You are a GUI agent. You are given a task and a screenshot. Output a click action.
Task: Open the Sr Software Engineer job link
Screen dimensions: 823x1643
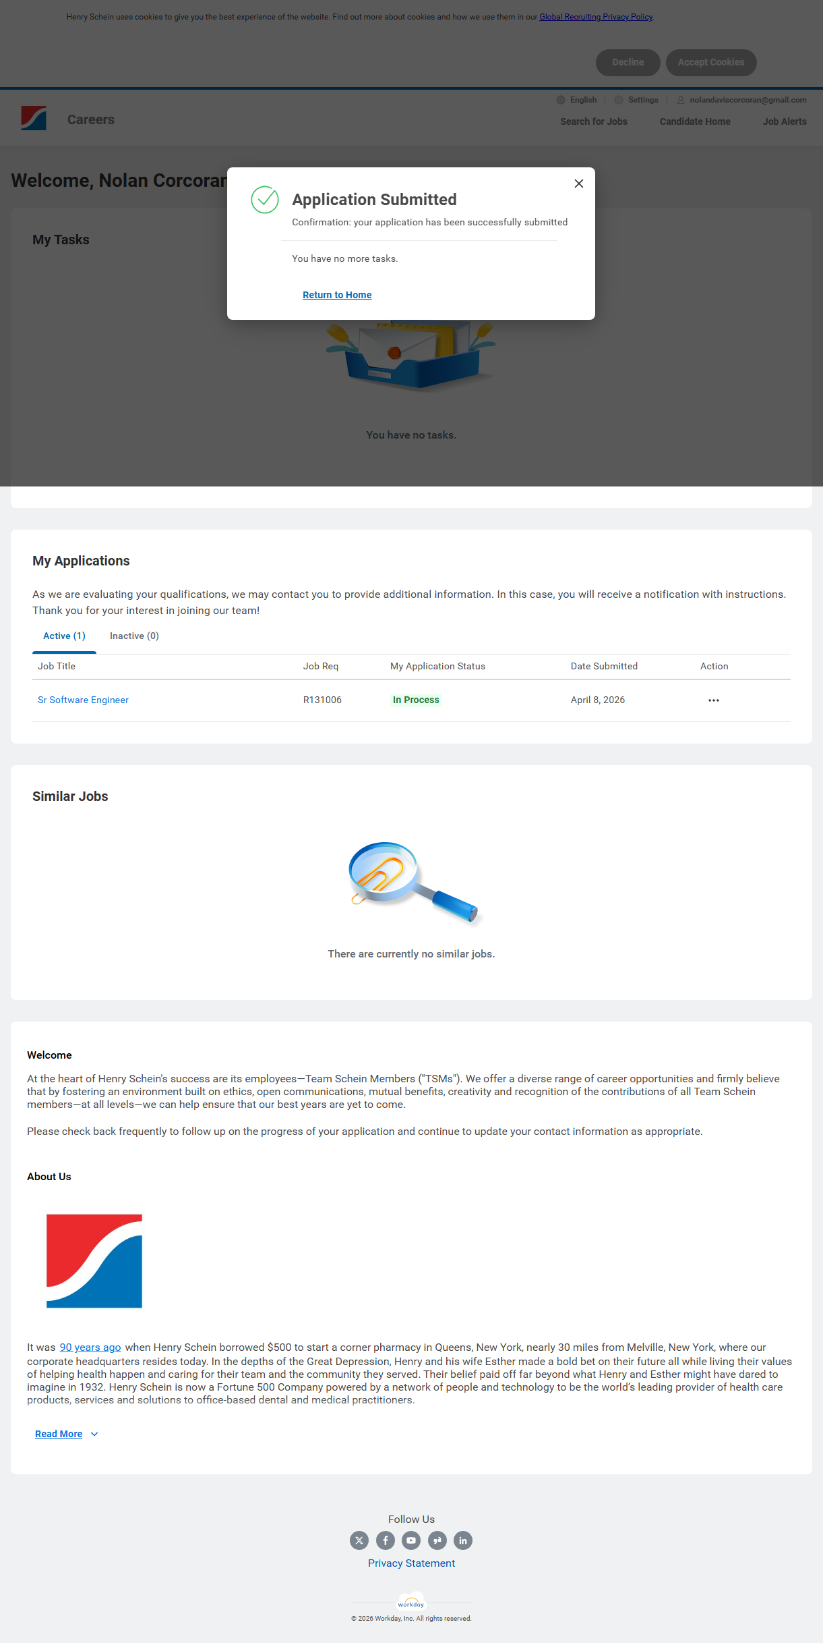click(83, 700)
